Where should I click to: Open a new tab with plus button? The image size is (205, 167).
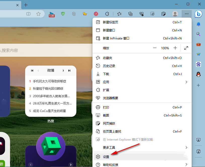pos(26,5)
